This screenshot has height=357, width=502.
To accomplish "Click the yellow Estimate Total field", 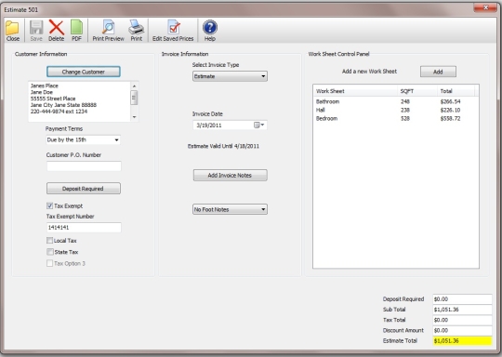I will (462, 340).
